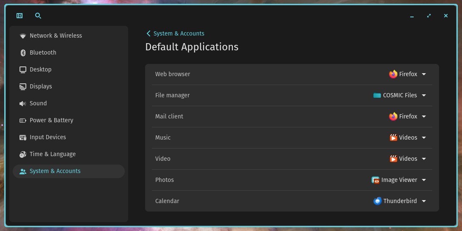The height and width of the screenshot is (231, 462).
Task: Expand the Web browser Firefox dropdown
Action: [408, 74]
